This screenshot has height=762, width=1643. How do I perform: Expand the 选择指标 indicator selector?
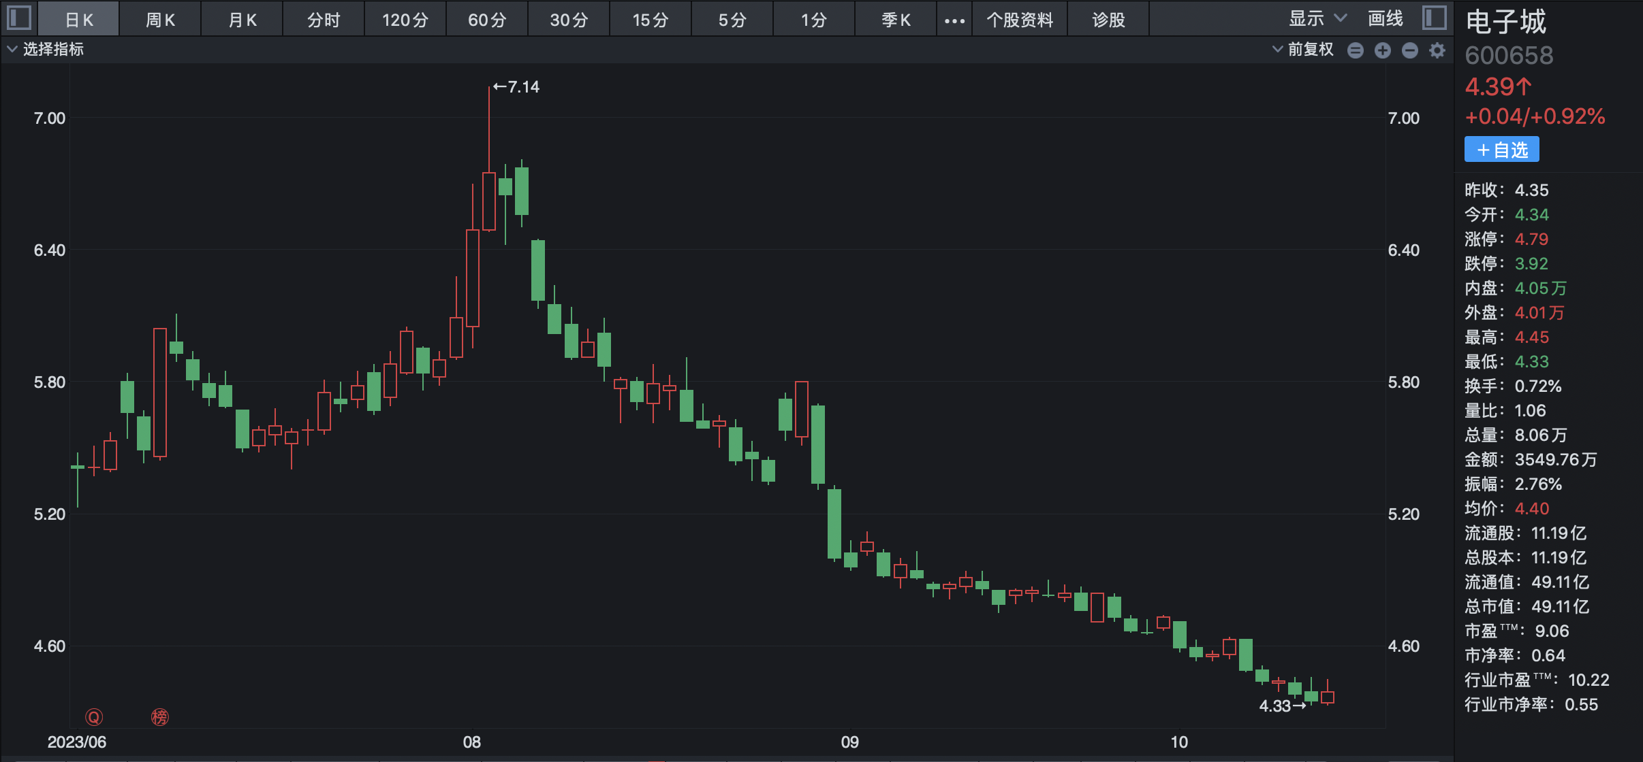(x=45, y=50)
